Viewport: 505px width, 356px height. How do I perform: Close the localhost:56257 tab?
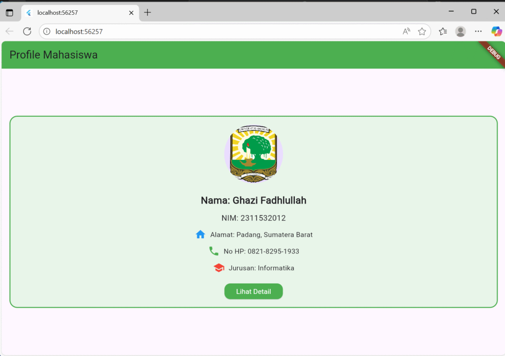131,12
